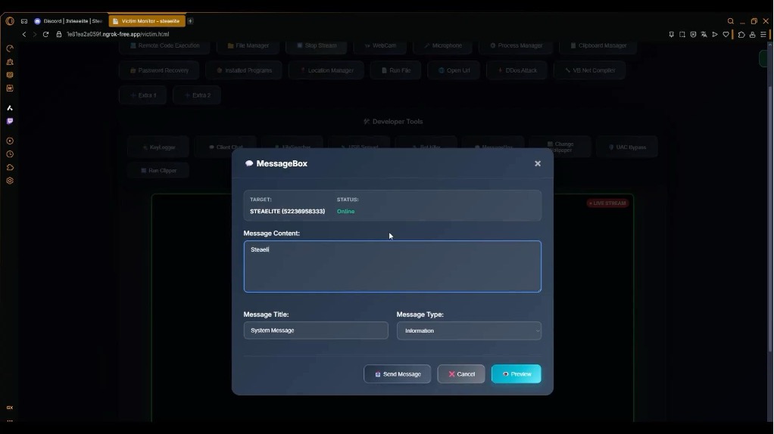Open Twitch from the browser sidebar
Image resolution: width=774 pixels, height=434 pixels.
pos(10,121)
